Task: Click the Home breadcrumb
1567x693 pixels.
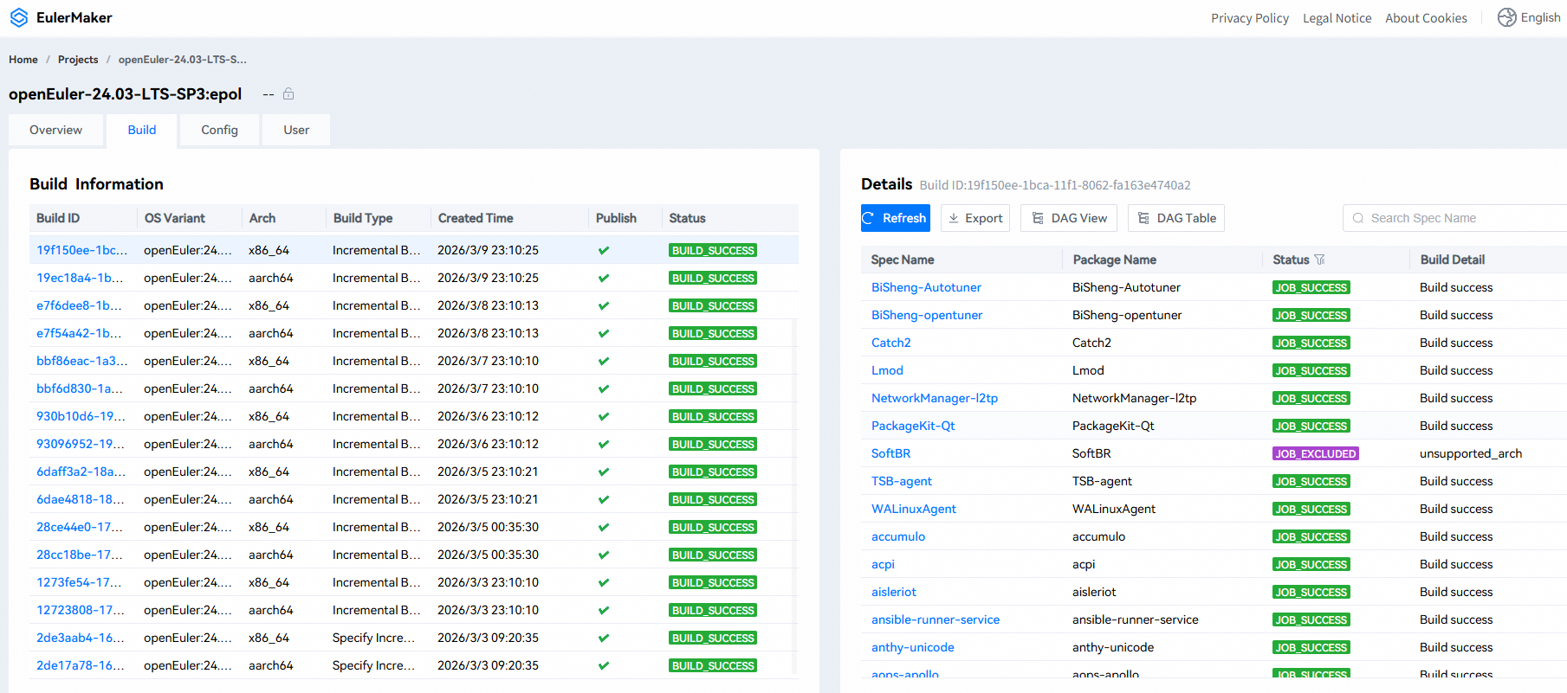Action: (23, 60)
